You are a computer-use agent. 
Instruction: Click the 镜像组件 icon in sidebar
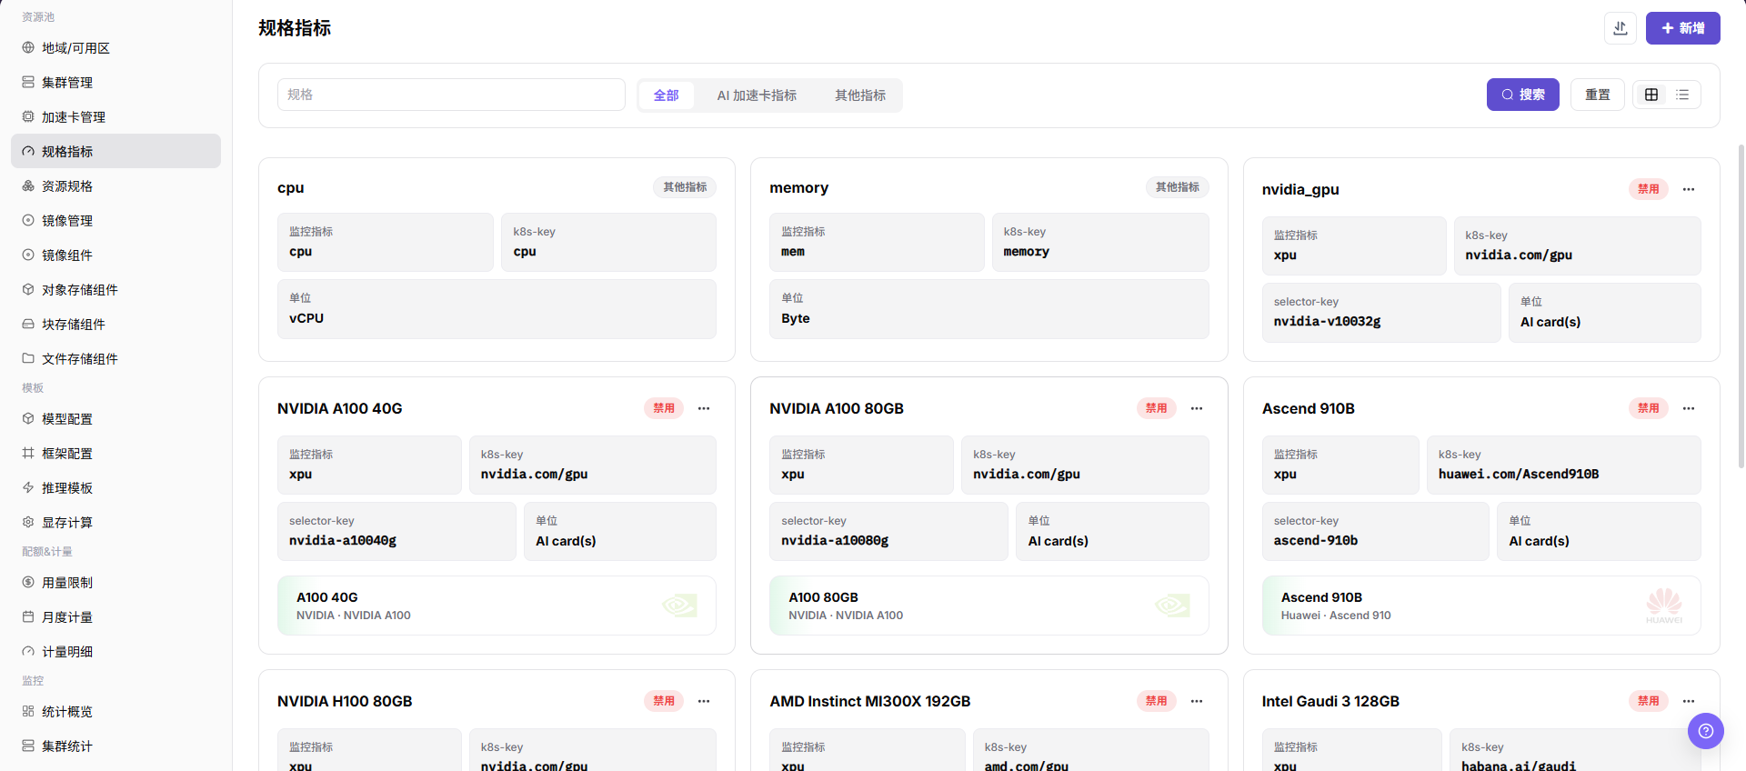[28, 255]
